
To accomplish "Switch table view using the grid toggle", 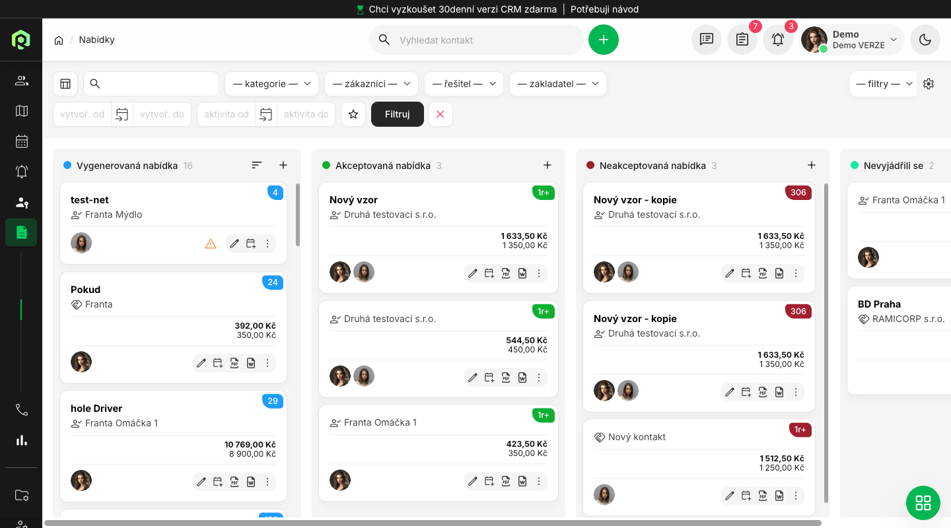I will point(65,84).
